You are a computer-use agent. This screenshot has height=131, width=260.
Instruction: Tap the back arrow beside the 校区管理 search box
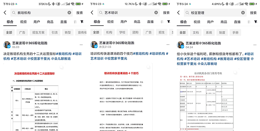pyautogui.click(x=179, y=13)
